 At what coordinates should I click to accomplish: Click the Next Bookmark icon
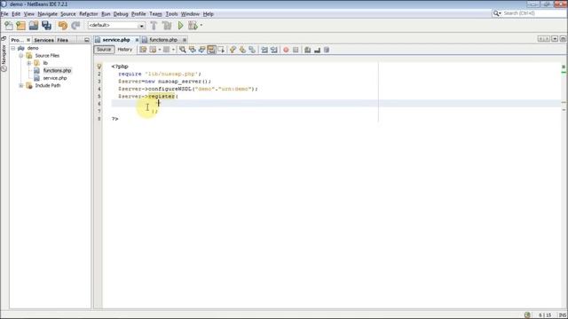pos(242,50)
